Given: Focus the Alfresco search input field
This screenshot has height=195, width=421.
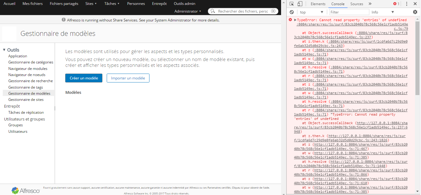Looking at the screenshot, I should 243,11.
